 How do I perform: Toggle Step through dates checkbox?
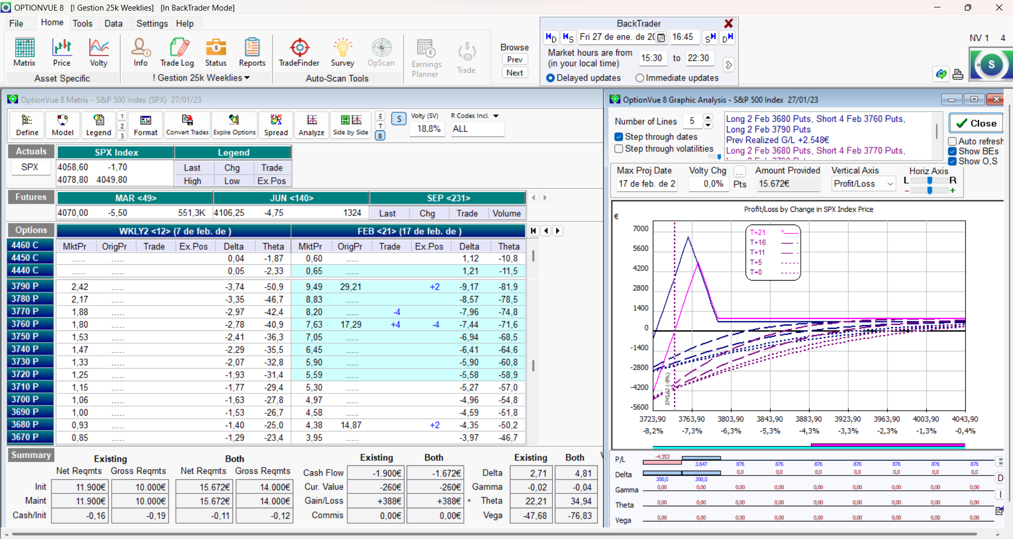(618, 137)
